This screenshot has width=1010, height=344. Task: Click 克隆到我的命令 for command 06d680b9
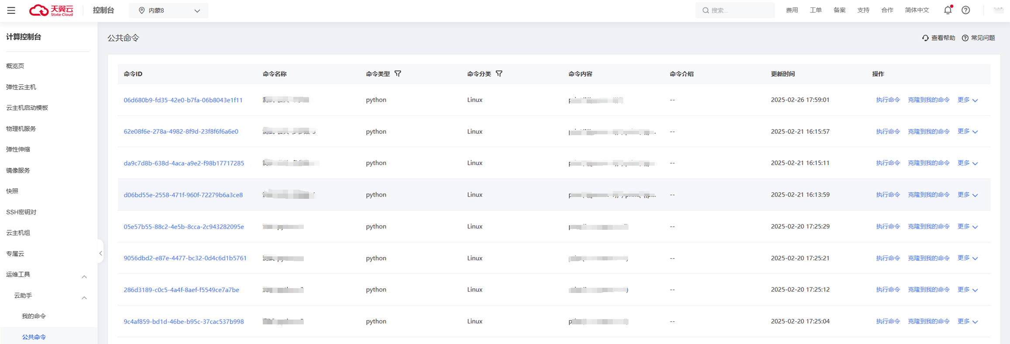pos(928,100)
